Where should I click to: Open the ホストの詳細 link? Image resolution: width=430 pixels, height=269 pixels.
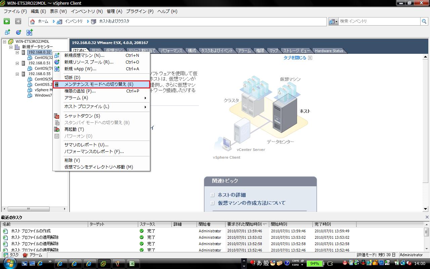point(231,195)
